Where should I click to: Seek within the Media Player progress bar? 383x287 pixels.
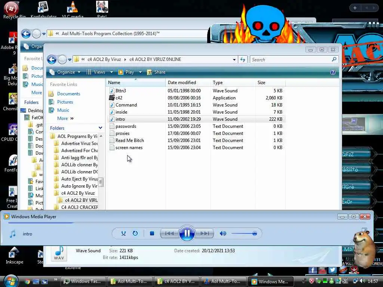coord(187,223)
